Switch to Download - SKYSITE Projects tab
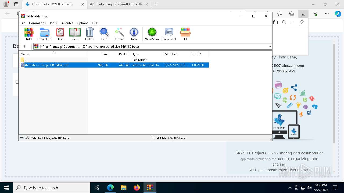344x193 pixels. click(52, 4)
